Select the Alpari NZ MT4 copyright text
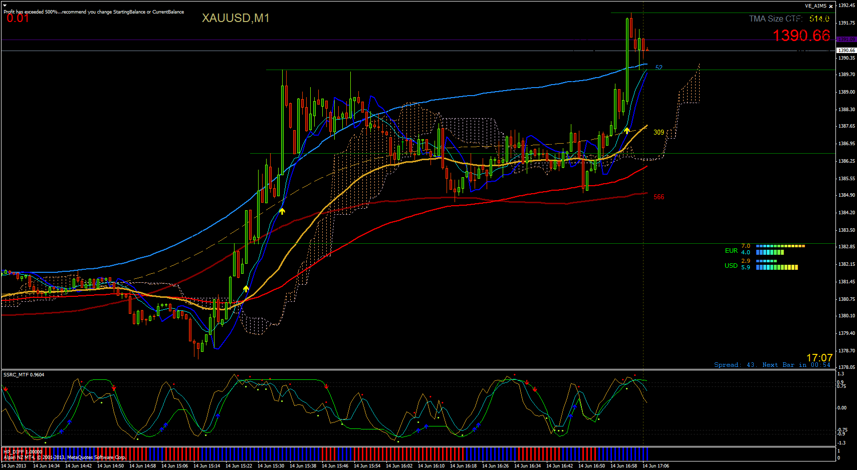Image resolution: width=857 pixels, height=470 pixels. 65,457
